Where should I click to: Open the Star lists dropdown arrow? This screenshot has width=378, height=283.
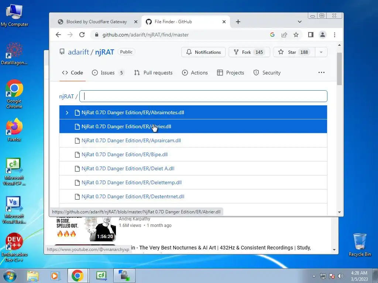point(321,52)
